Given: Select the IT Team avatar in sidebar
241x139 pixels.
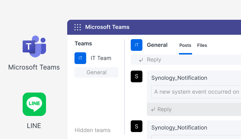Looking at the screenshot, I should 80,58.
